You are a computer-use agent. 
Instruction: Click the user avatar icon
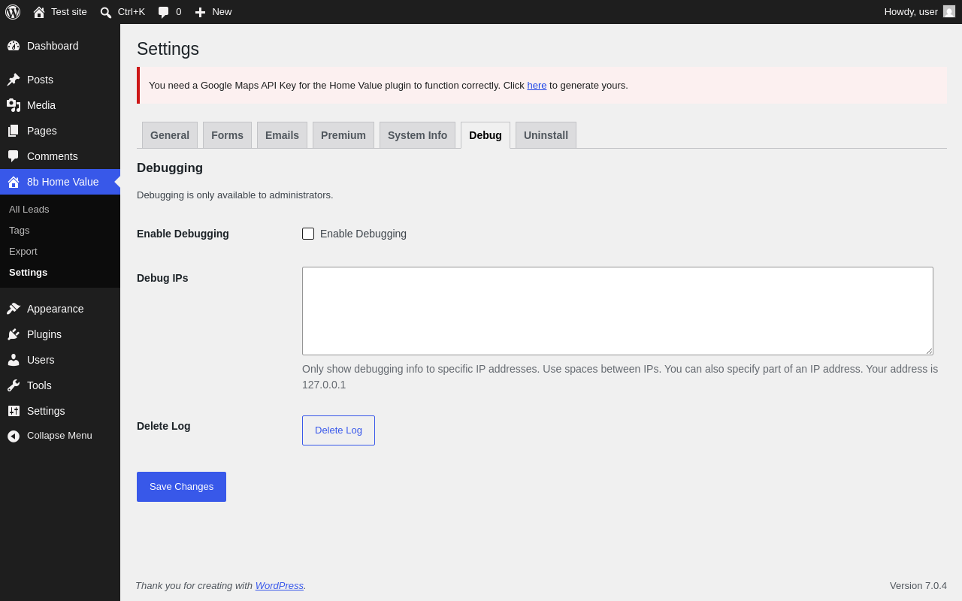point(949,11)
